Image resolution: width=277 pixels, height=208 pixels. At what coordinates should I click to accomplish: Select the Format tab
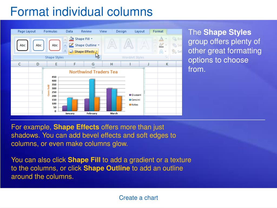pos(158,31)
